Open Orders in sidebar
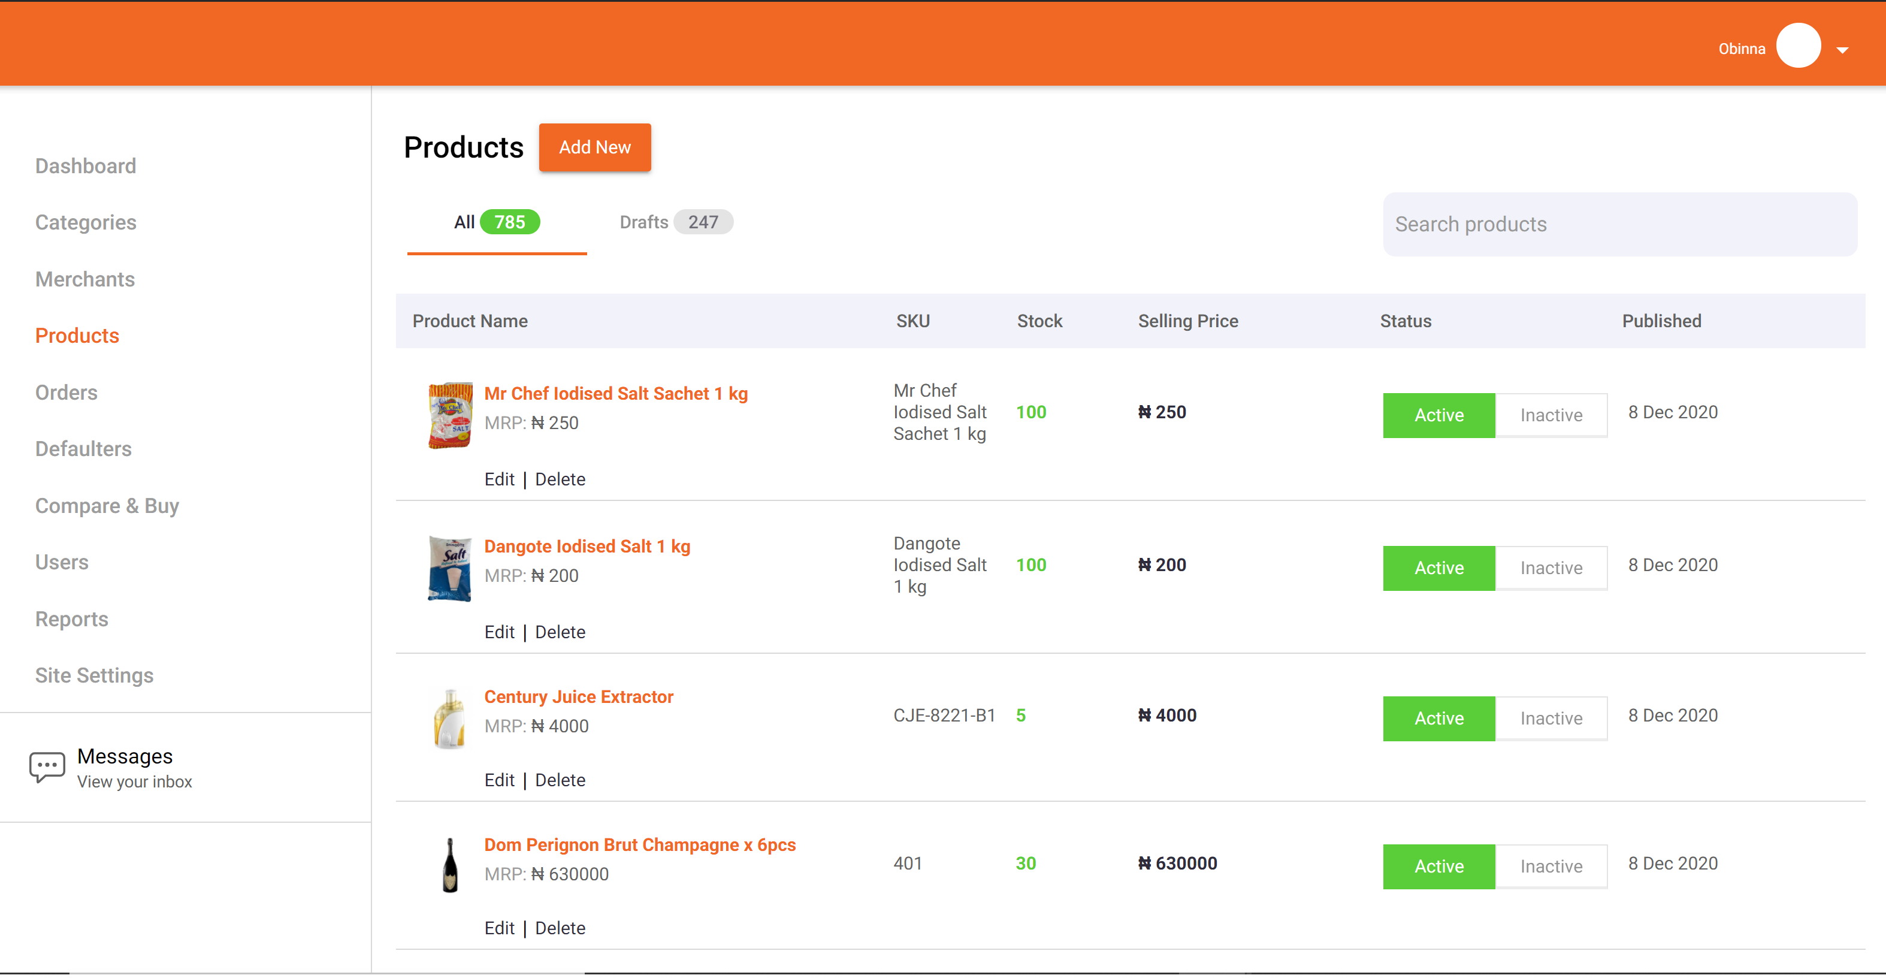The width and height of the screenshot is (1886, 978). pos(66,393)
